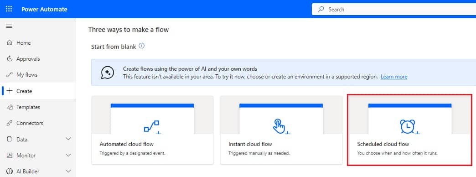Click the Templates sidebar icon
This screenshot has width=476, height=177.
[x=10, y=107]
